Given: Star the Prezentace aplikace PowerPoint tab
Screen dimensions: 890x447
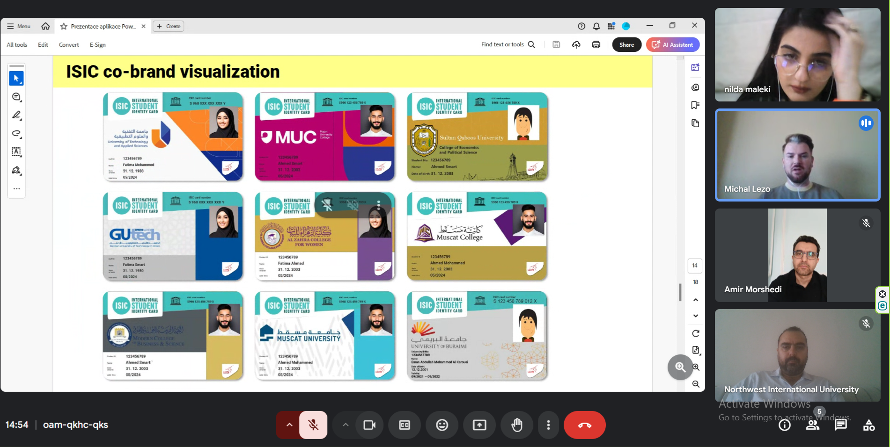Looking at the screenshot, I should 64,26.
